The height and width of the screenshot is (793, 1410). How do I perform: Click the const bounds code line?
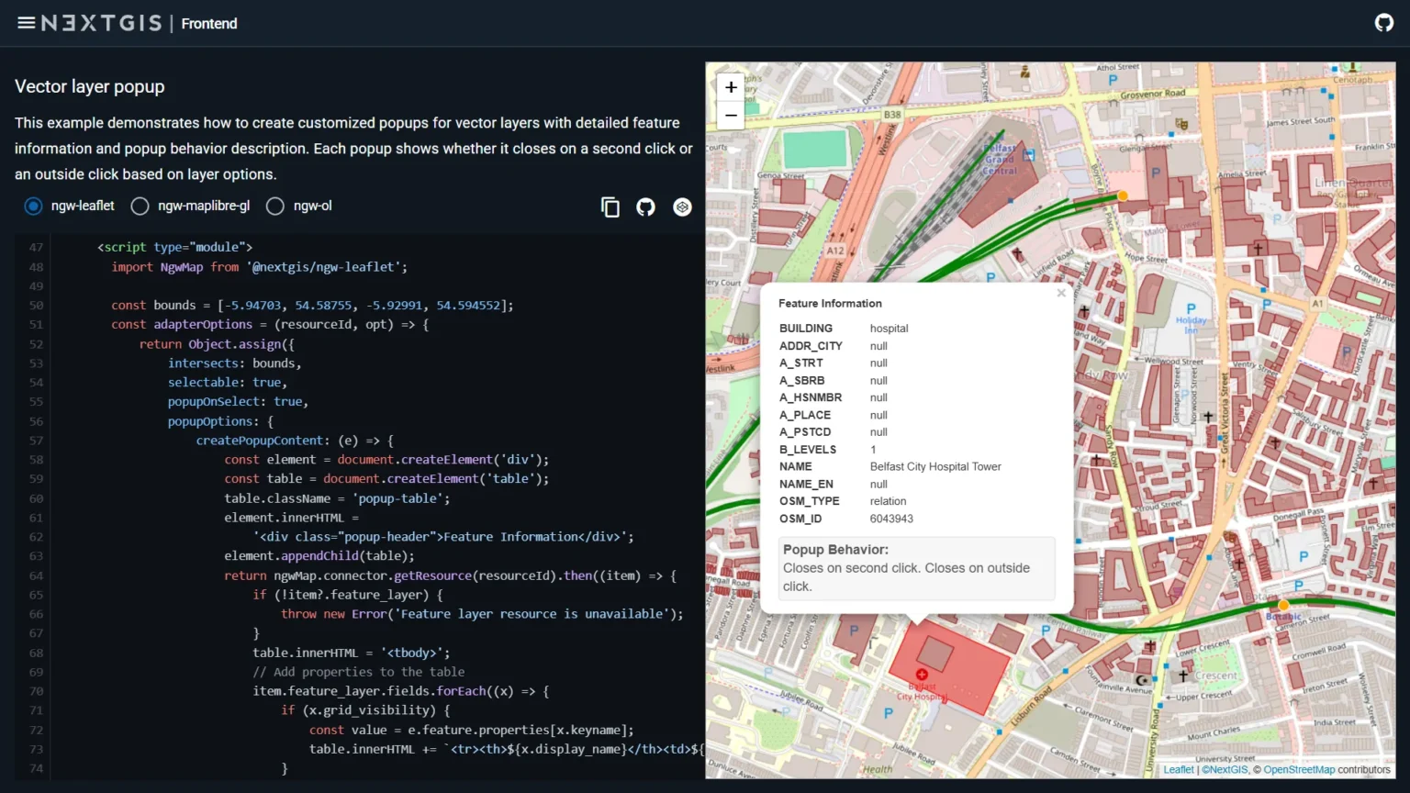pos(312,306)
